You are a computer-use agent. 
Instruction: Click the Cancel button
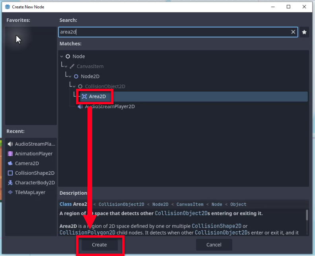[214, 245]
